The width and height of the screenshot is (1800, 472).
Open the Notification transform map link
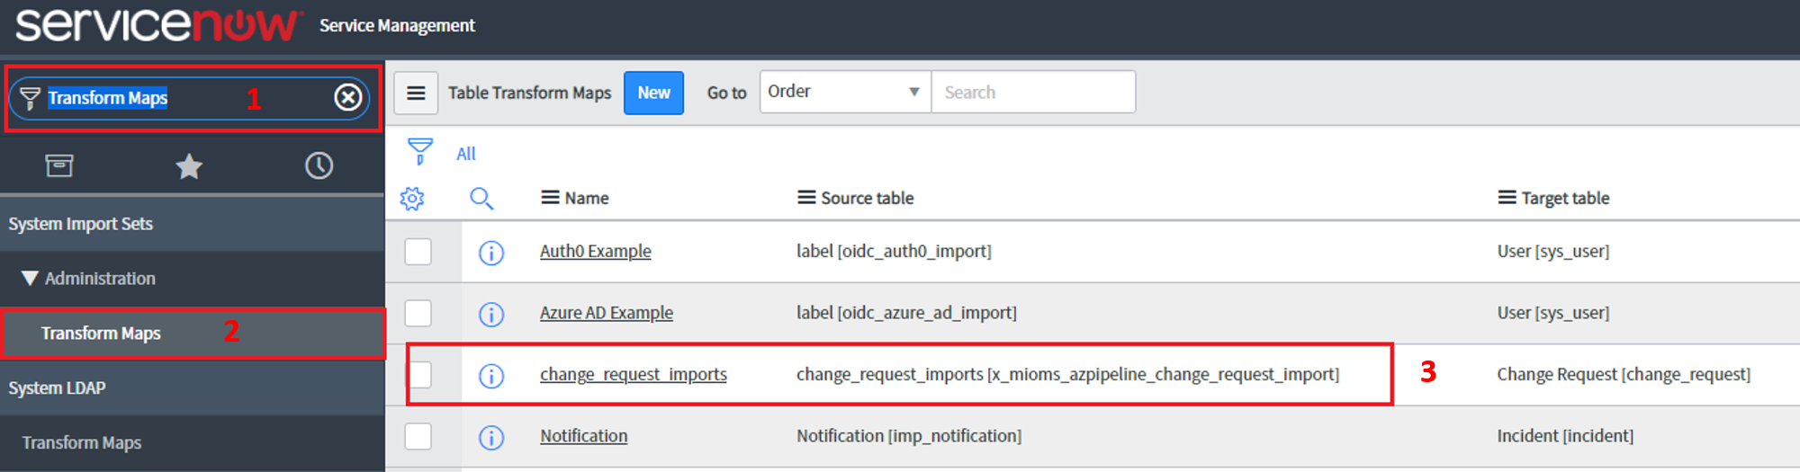(x=584, y=436)
